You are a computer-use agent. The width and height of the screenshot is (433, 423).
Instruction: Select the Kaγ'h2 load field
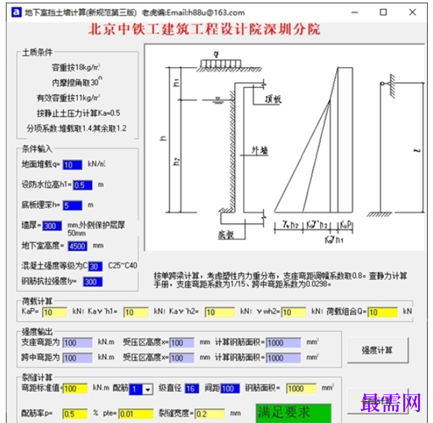(220, 312)
